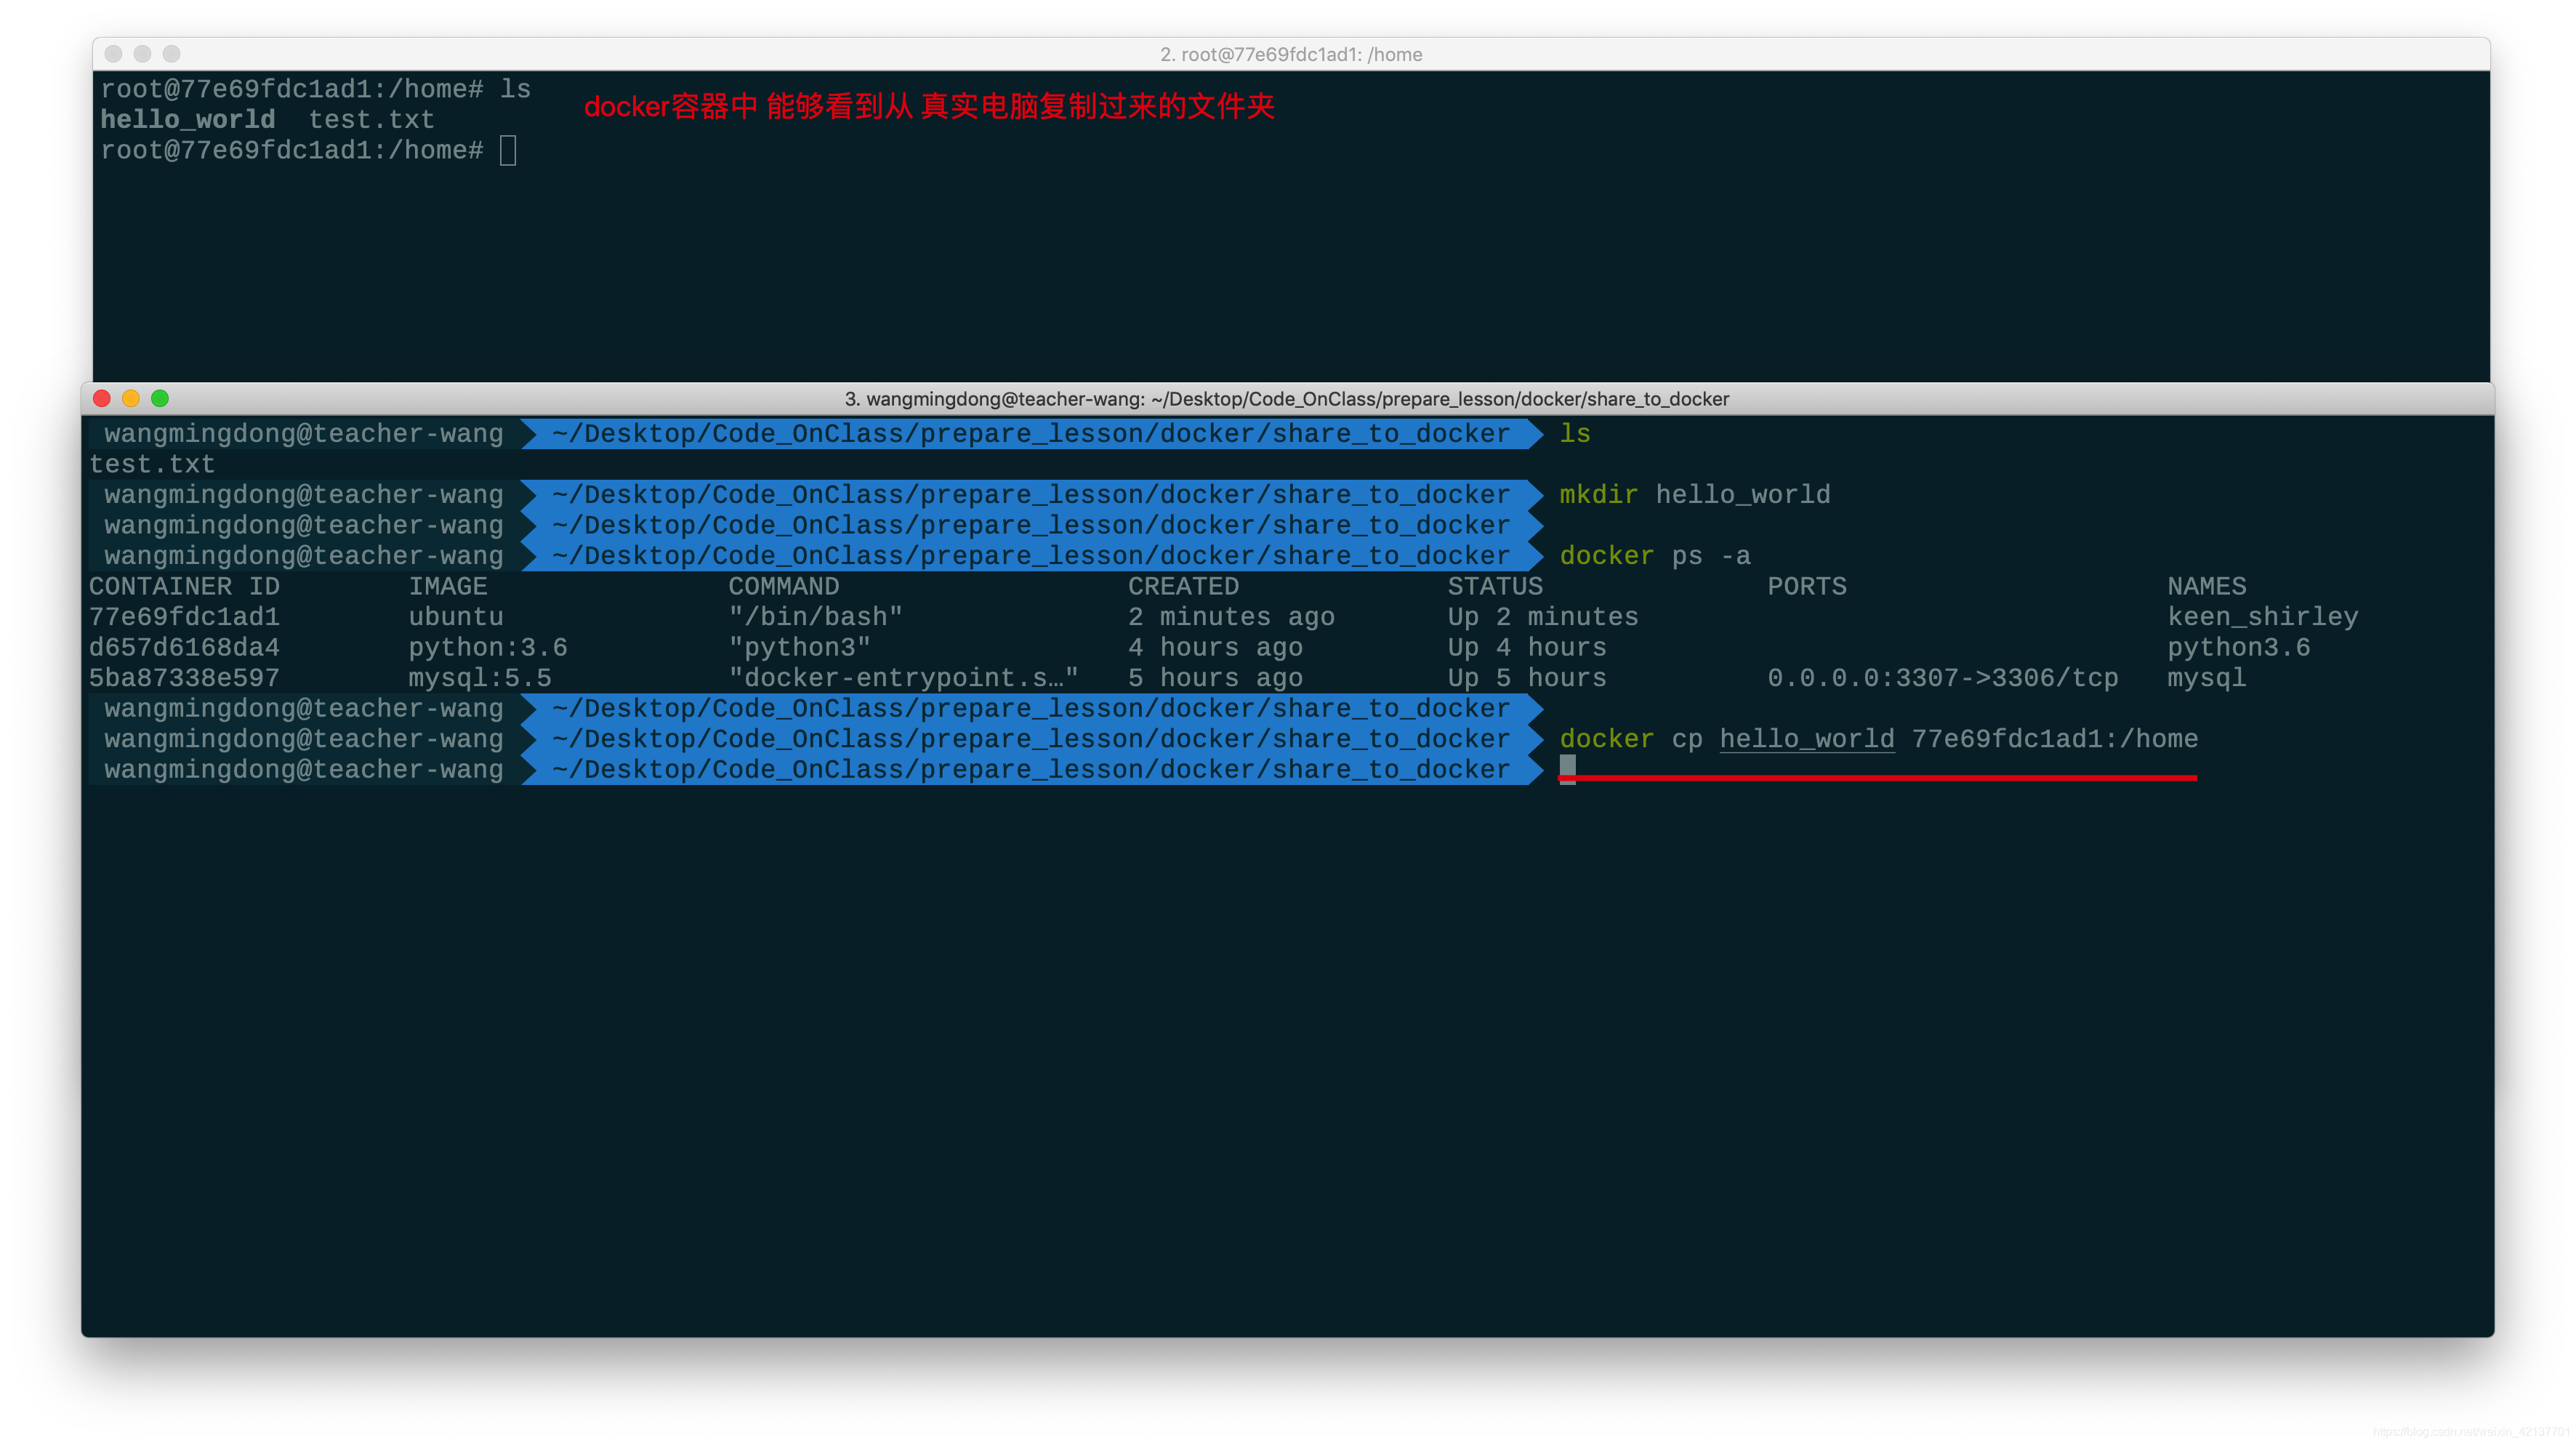Click the 'CONTAINER ID' column header
Image resolution: width=2576 pixels, height=1445 pixels.
(185, 587)
